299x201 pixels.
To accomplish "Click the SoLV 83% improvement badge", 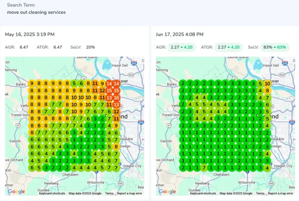I will pyautogui.click(x=274, y=47).
